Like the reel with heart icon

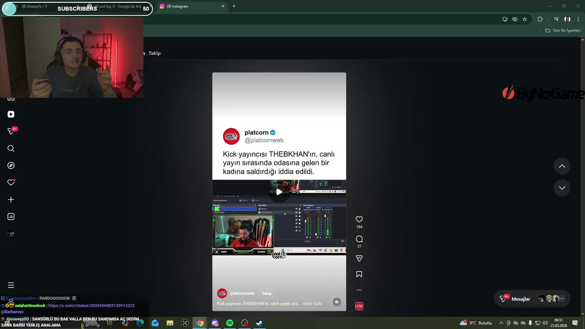click(x=359, y=219)
